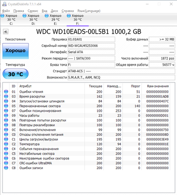Switch to disk C: tab
This screenshot has width=177, height=195.
click(x=11, y=19)
